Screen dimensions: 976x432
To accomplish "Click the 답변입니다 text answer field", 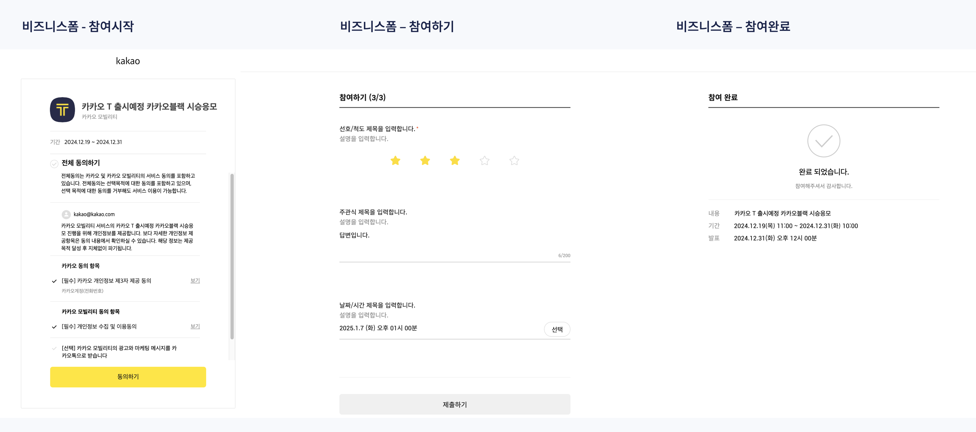I will [454, 242].
